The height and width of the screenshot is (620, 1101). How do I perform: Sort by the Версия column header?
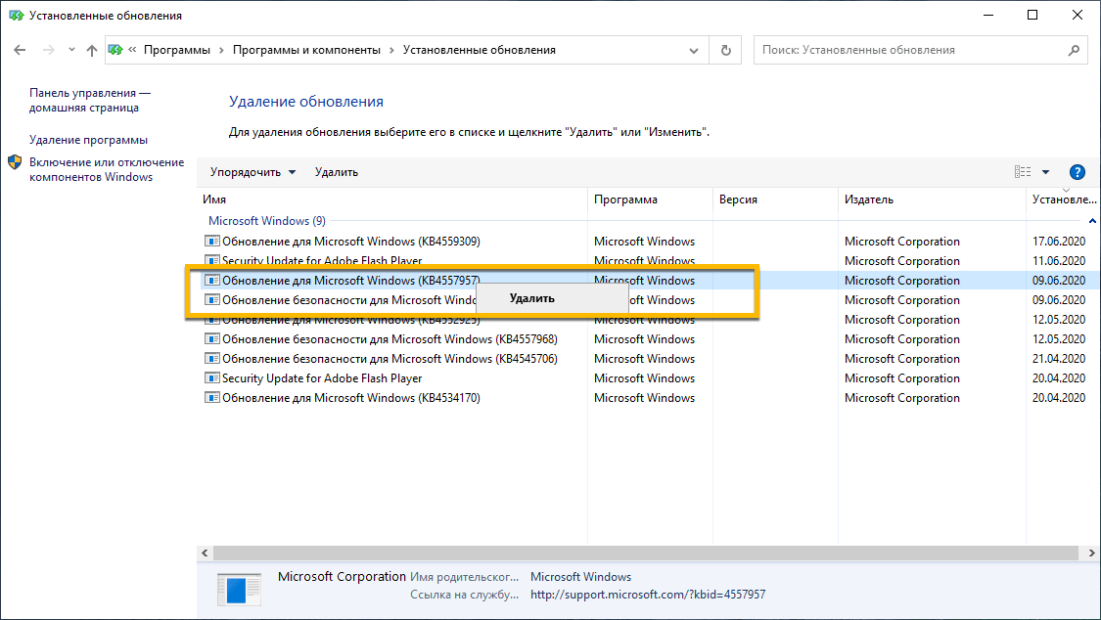[775, 199]
